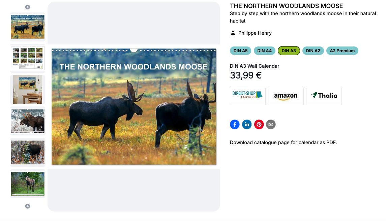Choose A2 Premium size option

[x=342, y=51]
